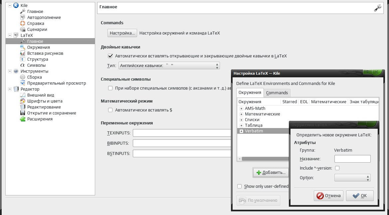Open the quote type dropdown
389x215 pixels.
[x=169, y=66]
